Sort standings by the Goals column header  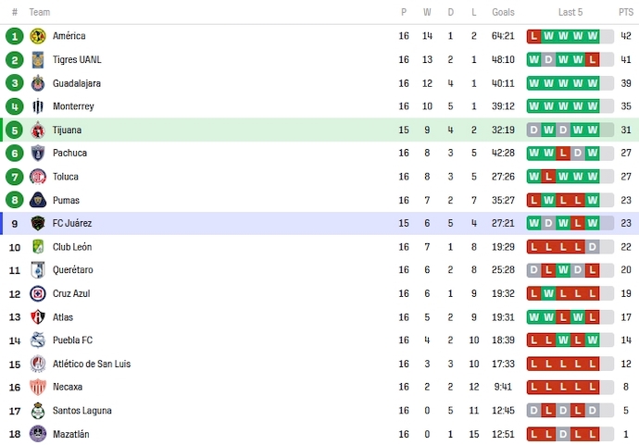coord(504,12)
